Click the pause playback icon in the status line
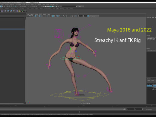Image resolution: width=156 pixels, height=117 pixels. coord(57,6)
